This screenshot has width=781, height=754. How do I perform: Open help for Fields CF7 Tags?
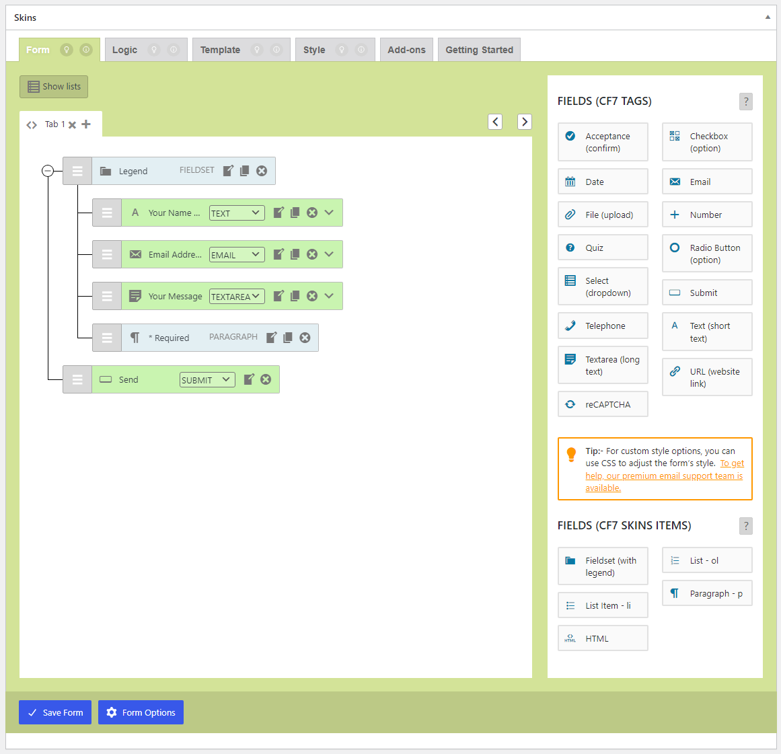[745, 102]
